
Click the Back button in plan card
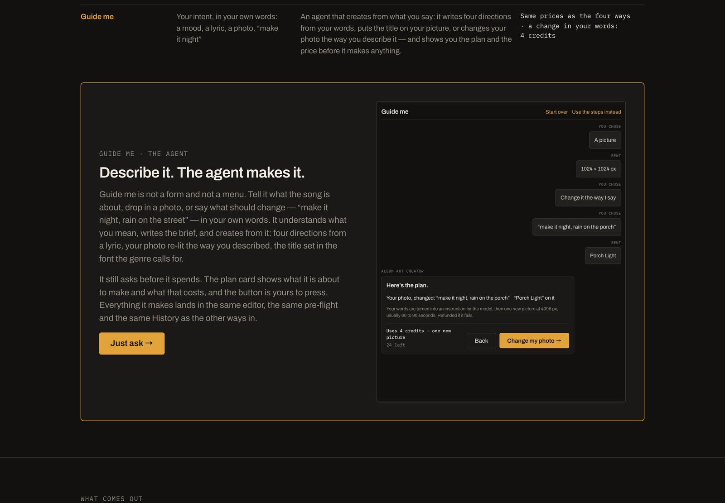pyautogui.click(x=481, y=341)
